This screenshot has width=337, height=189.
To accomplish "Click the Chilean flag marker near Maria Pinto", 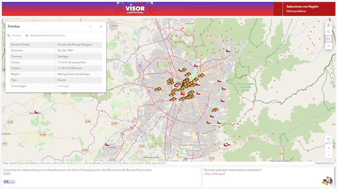I will [x=37, y=113].
